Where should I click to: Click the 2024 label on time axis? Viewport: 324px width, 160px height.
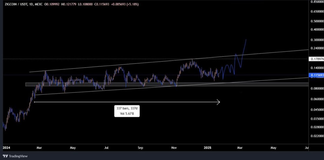(6, 148)
